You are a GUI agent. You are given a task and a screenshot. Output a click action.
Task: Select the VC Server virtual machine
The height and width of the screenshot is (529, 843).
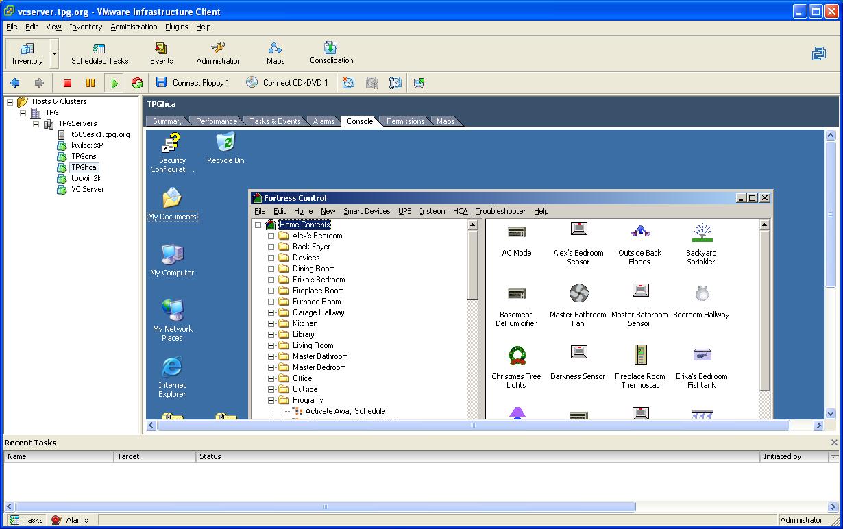[x=87, y=189]
